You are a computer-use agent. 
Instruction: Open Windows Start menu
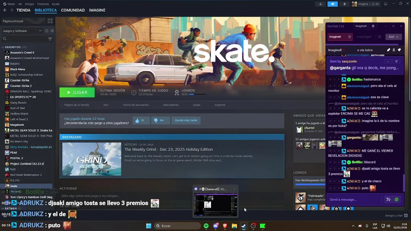tap(149, 226)
